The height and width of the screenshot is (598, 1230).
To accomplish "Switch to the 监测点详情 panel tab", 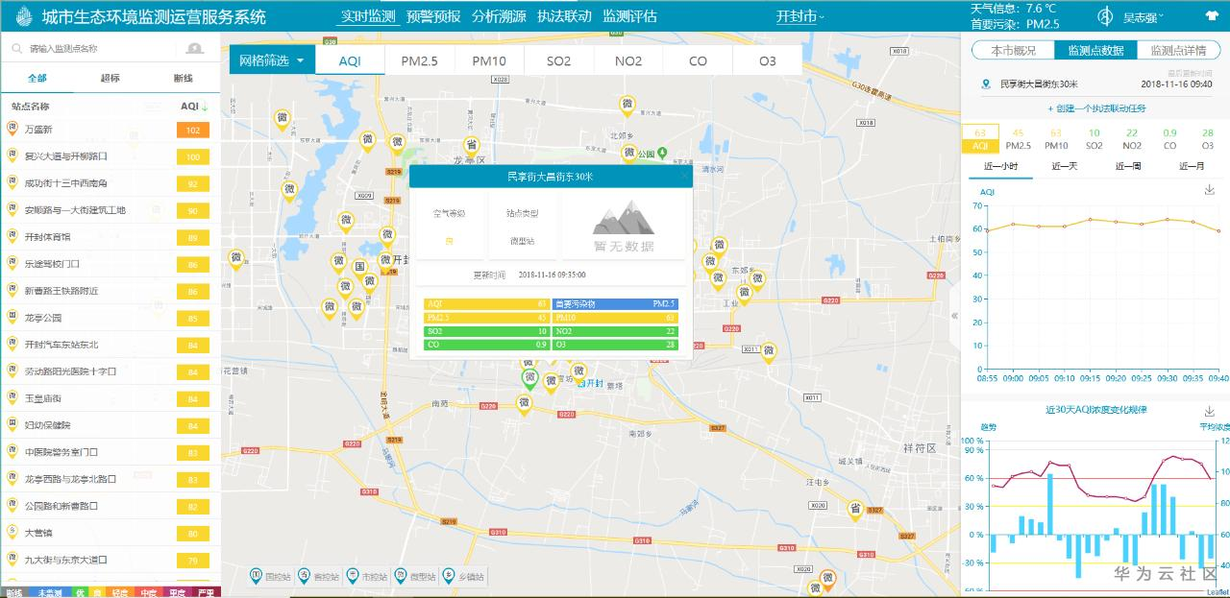I will 1178,50.
